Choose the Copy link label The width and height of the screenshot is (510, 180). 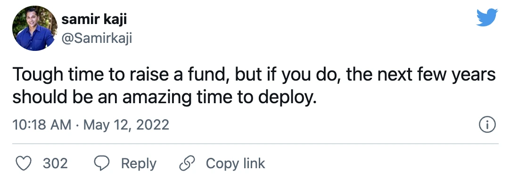tap(236, 164)
